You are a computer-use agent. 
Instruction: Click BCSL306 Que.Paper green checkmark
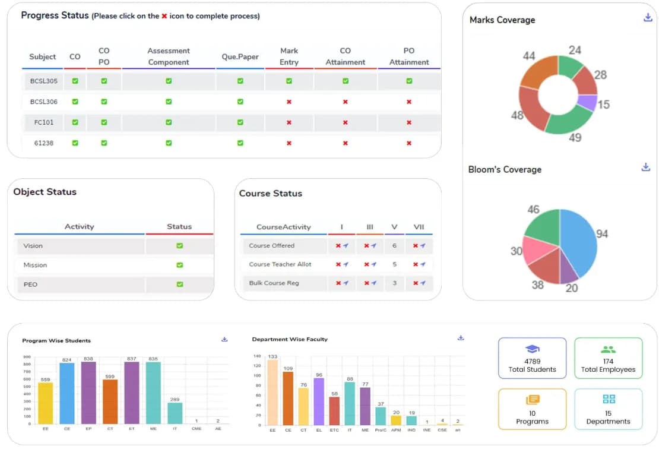tap(240, 102)
